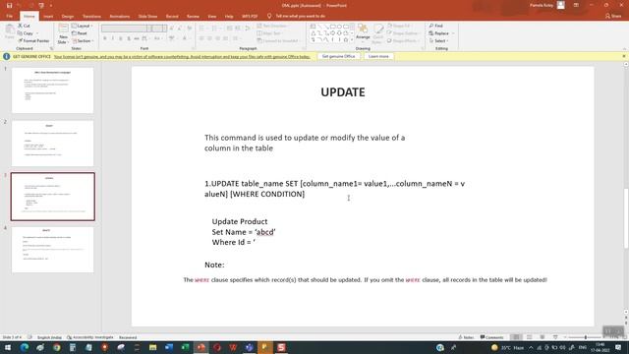This screenshot has width=629, height=354.
Task: Select slide 2 thumbnail
Action: 52,144
